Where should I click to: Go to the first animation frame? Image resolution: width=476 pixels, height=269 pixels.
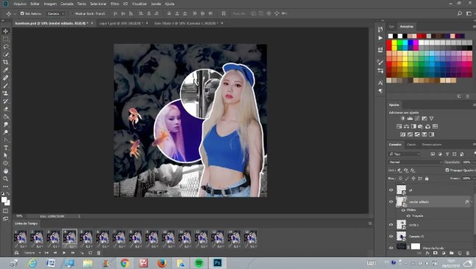coord(46,253)
